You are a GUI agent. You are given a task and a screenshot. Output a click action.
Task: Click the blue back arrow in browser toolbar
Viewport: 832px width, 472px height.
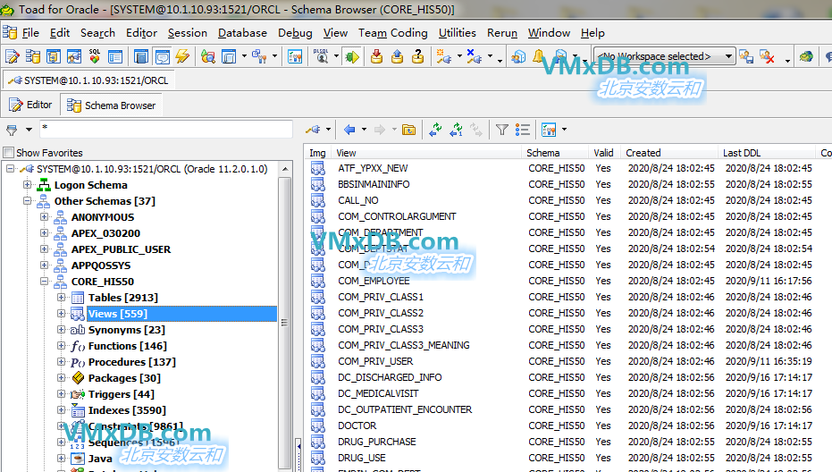[349, 130]
